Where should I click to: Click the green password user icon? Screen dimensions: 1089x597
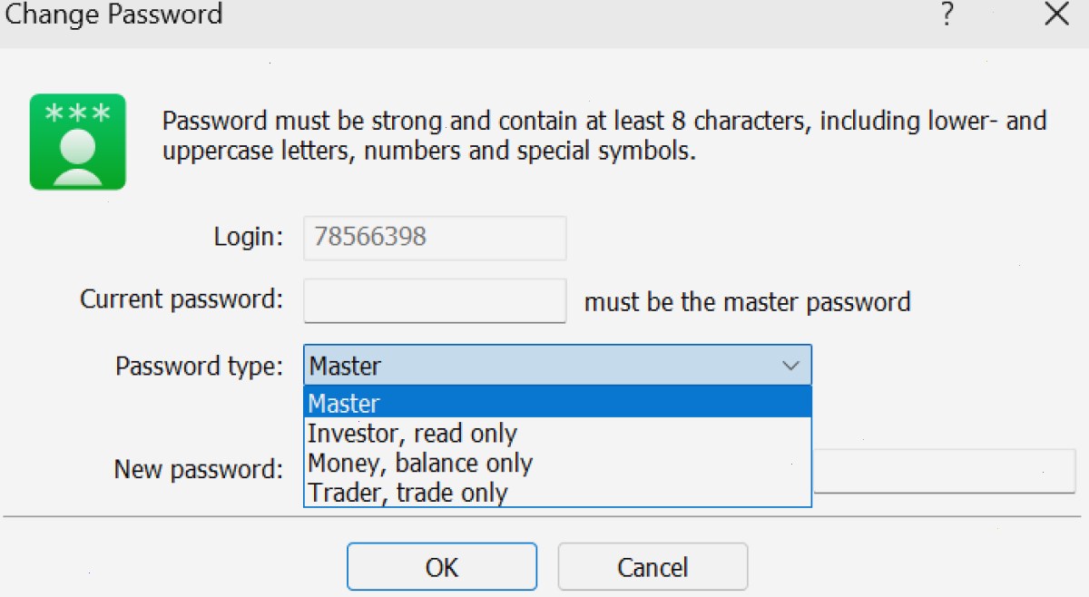78,142
